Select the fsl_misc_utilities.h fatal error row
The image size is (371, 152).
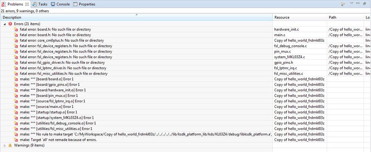click(64, 74)
